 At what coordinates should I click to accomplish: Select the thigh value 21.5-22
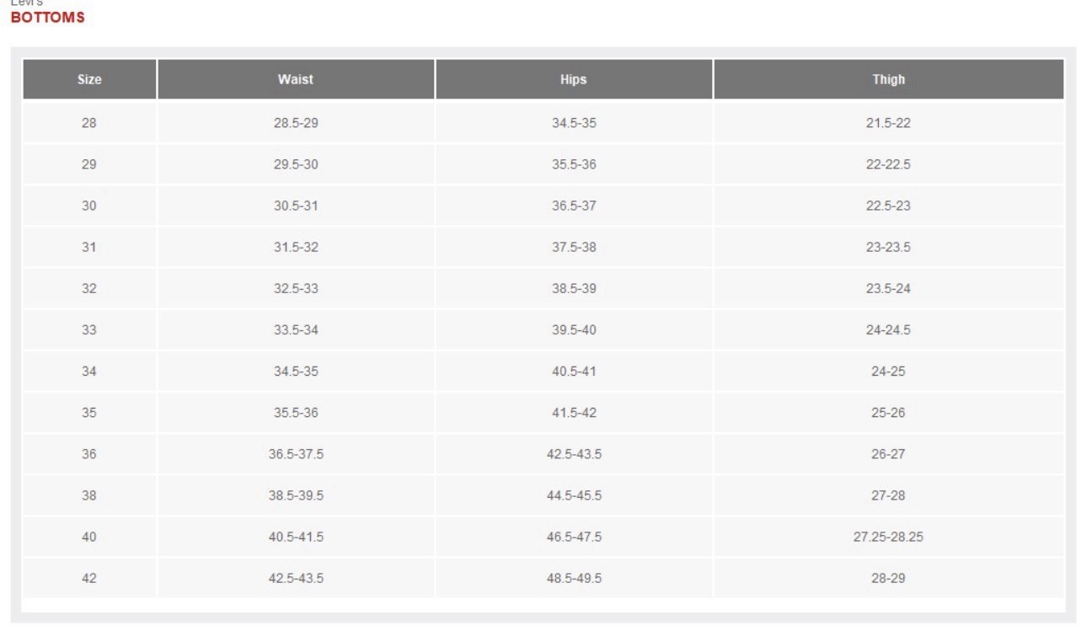click(888, 123)
